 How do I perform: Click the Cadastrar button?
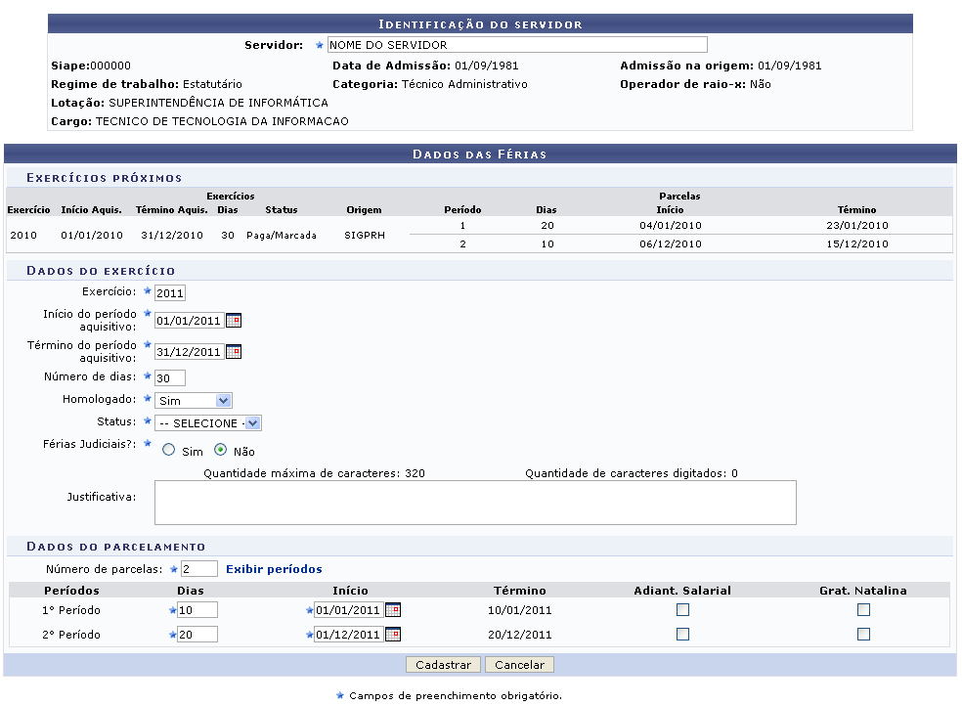tap(443, 665)
